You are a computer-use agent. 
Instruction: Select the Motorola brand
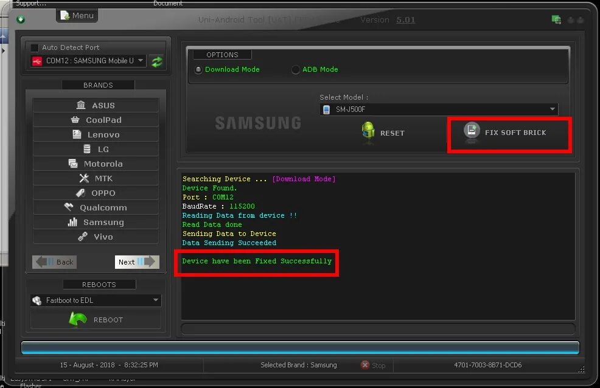pyautogui.click(x=96, y=164)
